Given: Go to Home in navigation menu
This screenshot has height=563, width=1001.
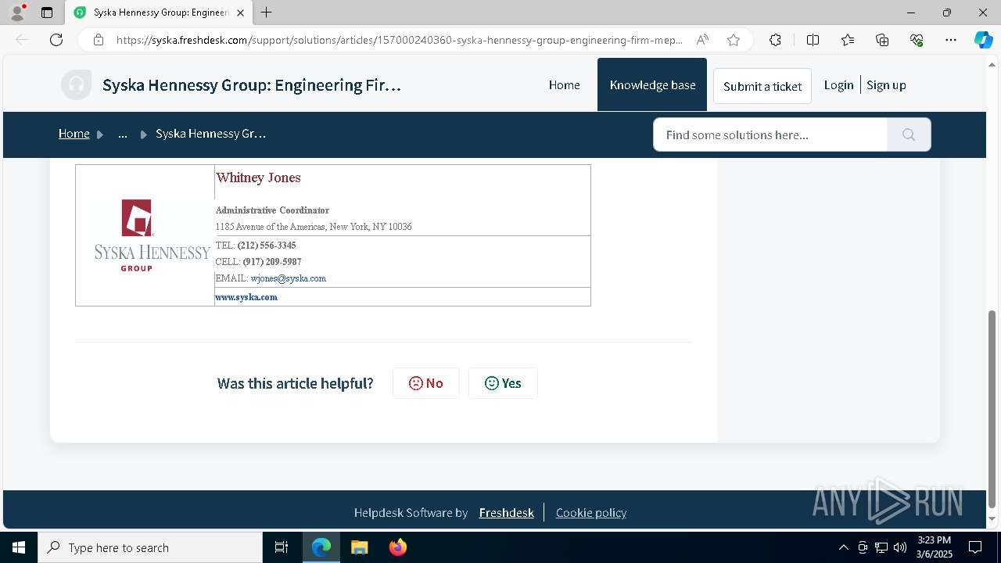Looking at the screenshot, I should tap(564, 85).
